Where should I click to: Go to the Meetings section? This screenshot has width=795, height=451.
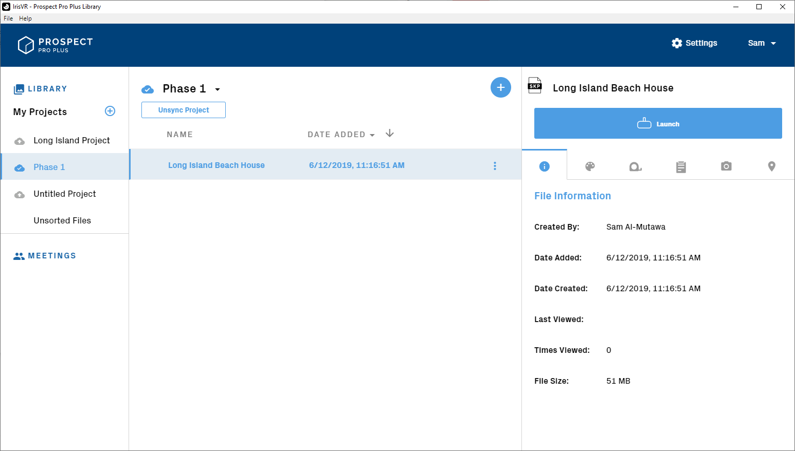coord(45,256)
